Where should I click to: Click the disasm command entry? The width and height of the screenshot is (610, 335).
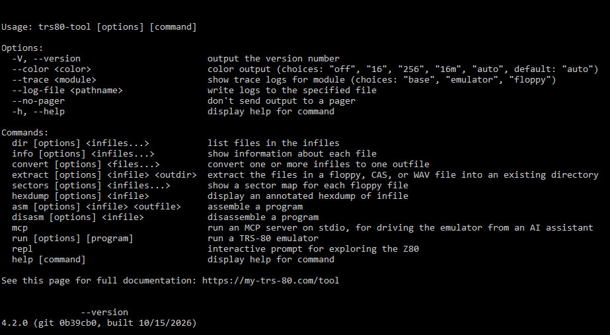78,217
